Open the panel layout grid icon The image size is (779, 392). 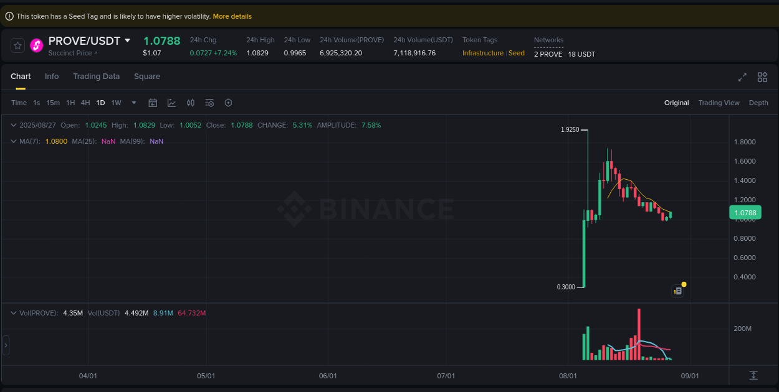click(762, 77)
